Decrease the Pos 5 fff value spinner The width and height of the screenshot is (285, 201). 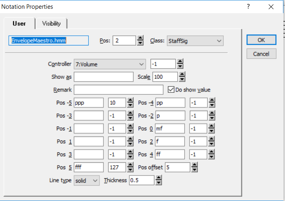(130, 170)
